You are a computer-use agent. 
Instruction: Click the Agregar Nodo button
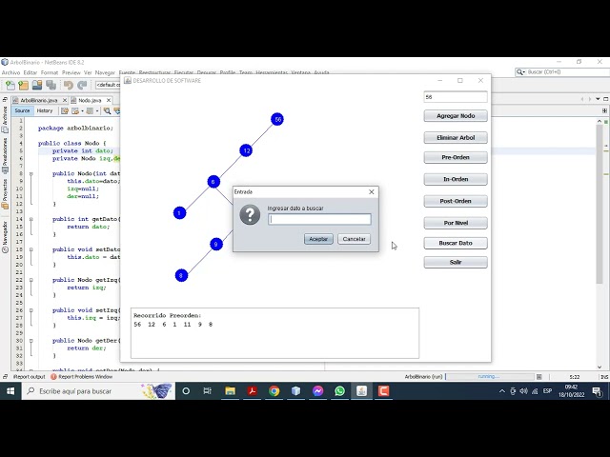(x=456, y=116)
